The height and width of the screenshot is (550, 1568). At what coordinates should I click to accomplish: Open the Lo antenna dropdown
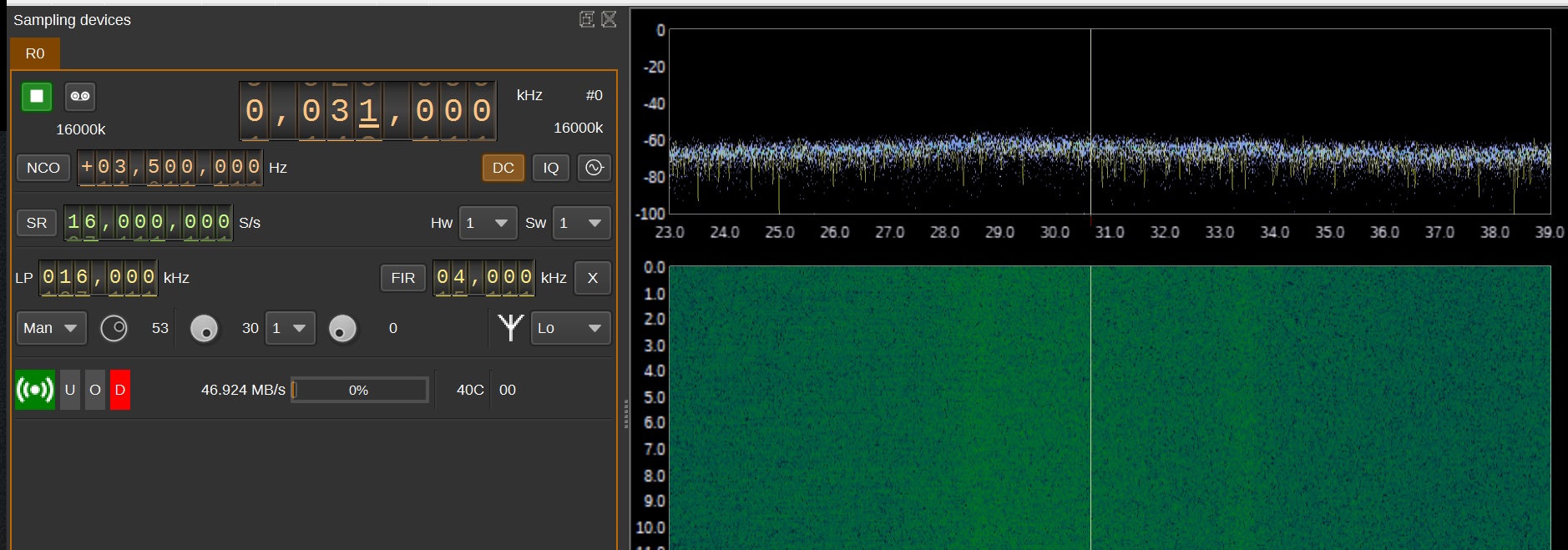(x=571, y=328)
